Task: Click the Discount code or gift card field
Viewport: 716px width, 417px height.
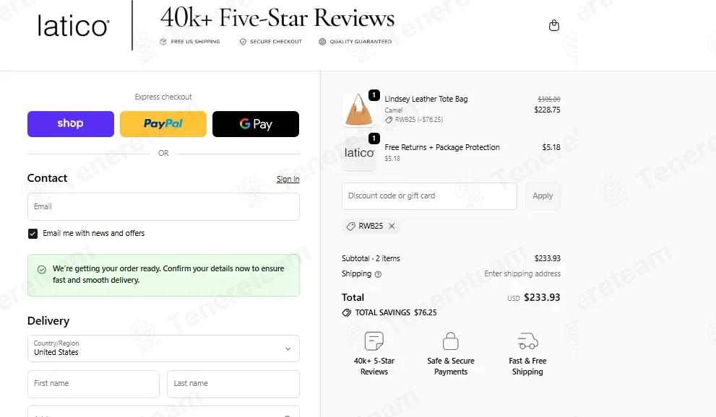Action: tap(429, 196)
